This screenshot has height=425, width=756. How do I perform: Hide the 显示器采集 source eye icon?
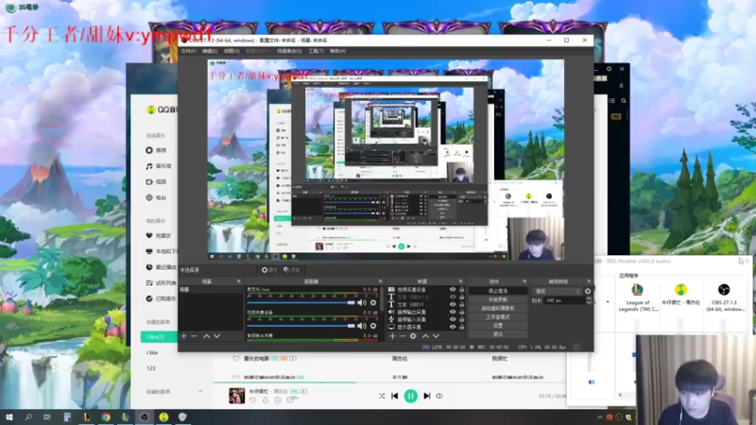[x=453, y=327]
